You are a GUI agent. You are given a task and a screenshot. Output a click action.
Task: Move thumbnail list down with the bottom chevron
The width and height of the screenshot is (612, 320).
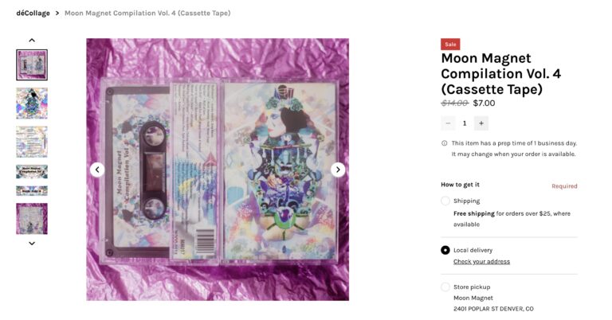coord(32,244)
